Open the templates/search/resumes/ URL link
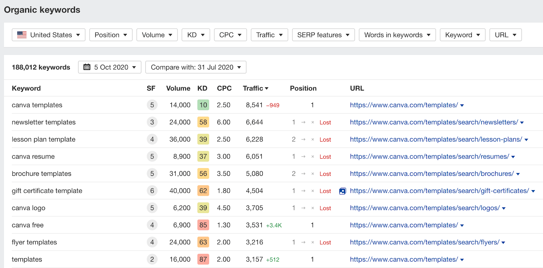The width and height of the screenshot is (543, 268). click(430, 157)
